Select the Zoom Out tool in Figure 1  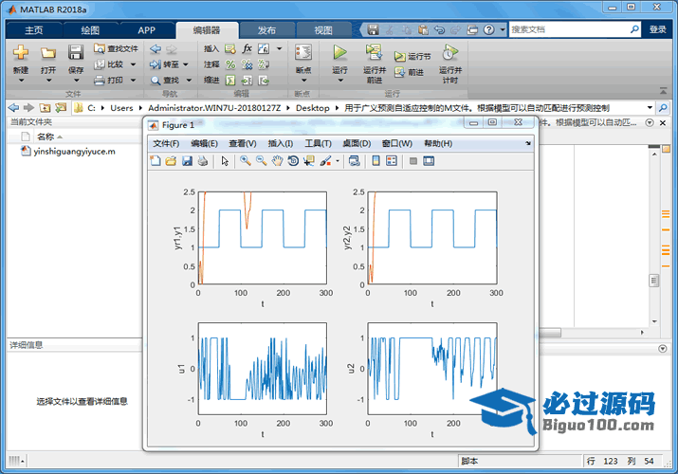point(261,161)
